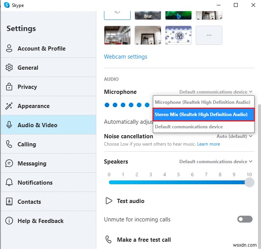Click the General gear icon
261x249 pixels.
pyautogui.click(x=9, y=68)
